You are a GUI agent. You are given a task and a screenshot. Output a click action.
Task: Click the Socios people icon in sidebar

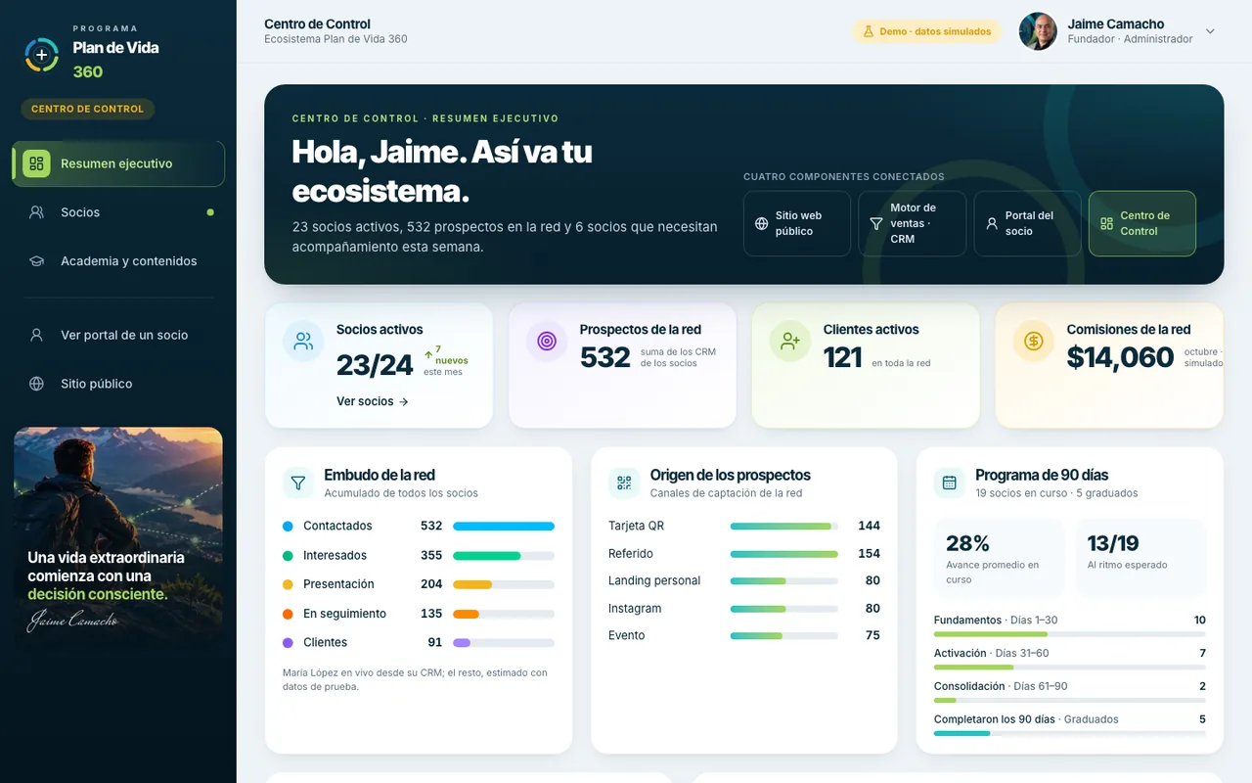[x=37, y=212]
